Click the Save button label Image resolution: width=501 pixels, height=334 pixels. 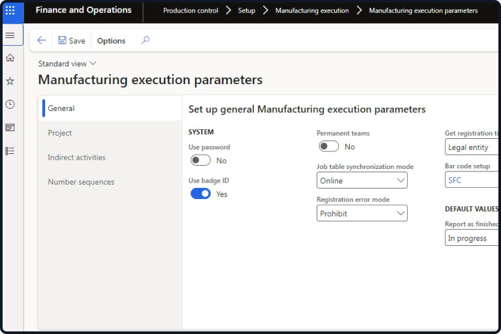77,40
